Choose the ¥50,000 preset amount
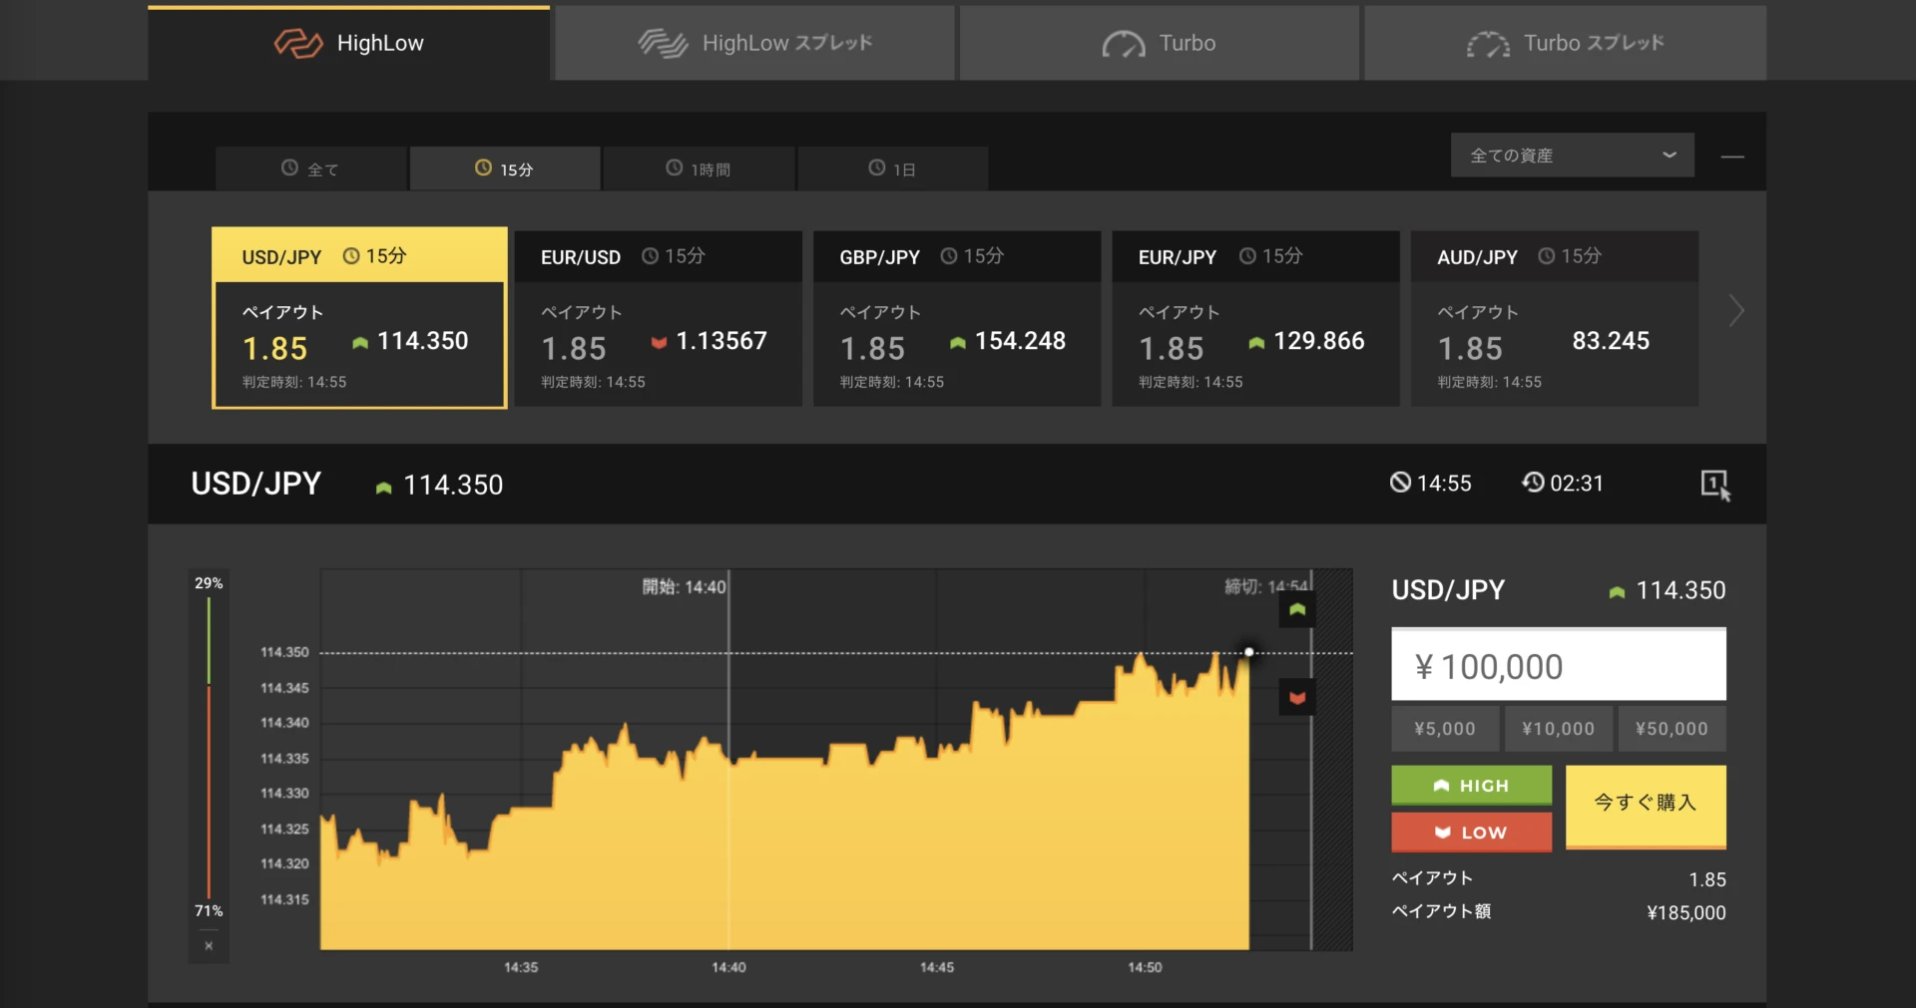This screenshot has height=1008, width=1916. pyautogui.click(x=1672, y=729)
